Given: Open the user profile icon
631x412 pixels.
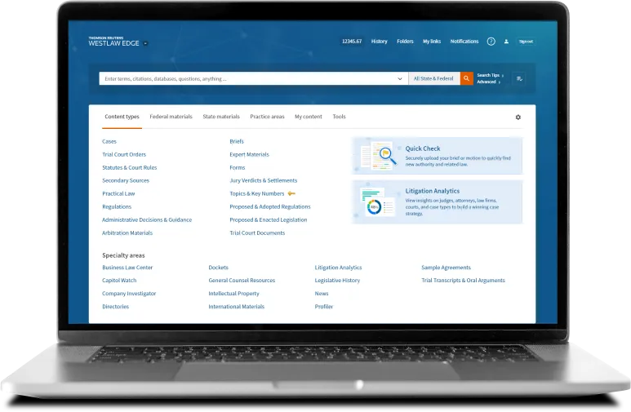Looking at the screenshot, I should (x=506, y=42).
